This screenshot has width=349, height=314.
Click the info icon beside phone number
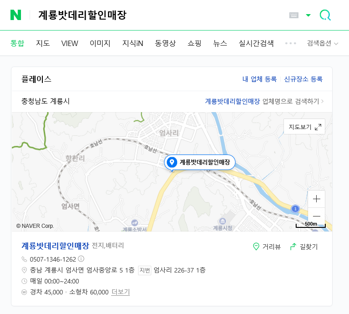(81, 259)
